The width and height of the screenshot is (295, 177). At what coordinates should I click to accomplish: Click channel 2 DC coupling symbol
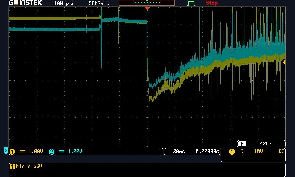coord(62,152)
